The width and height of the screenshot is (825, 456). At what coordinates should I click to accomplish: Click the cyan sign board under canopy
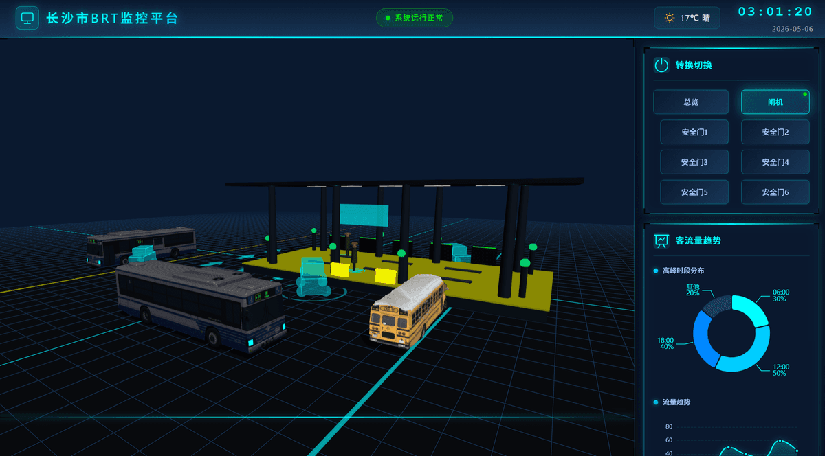[364, 215]
